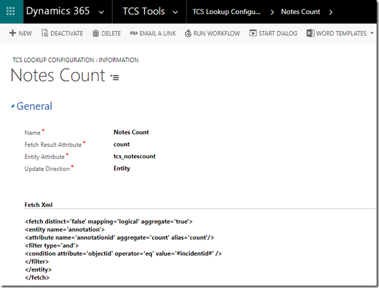Expand chevron after TCS Lookup Configu...
The height and width of the screenshot is (288, 379).
click(272, 12)
